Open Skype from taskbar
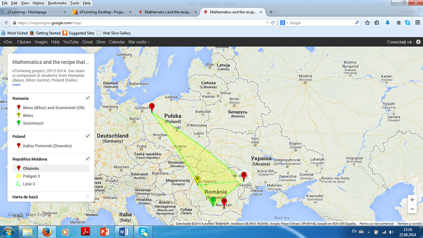The width and height of the screenshot is (423, 238). 143,232
